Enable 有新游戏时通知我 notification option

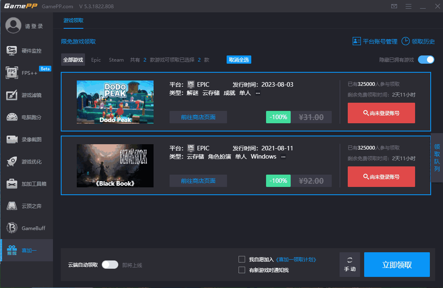pos(241,270)
